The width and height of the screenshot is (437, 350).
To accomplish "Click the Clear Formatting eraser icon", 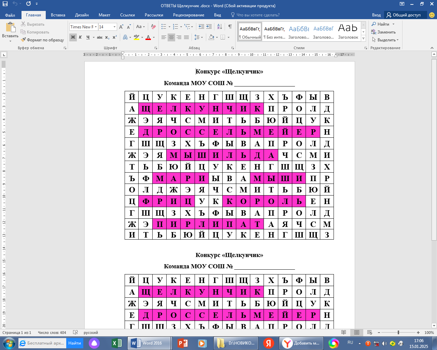I will (x=154, y=27).
